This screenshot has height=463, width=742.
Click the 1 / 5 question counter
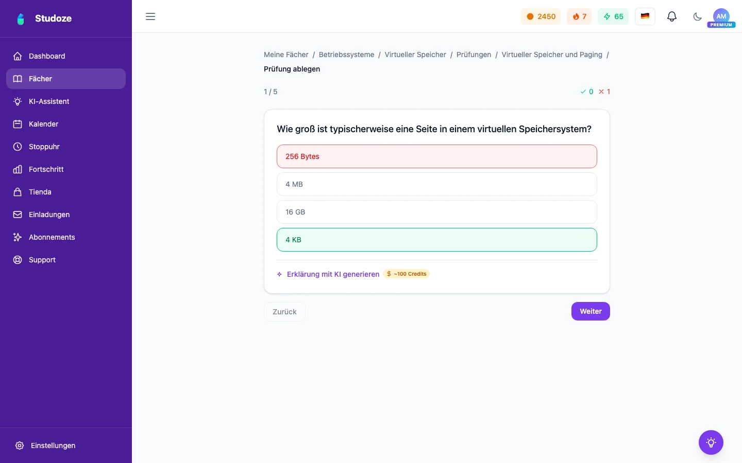coord(271,92)
